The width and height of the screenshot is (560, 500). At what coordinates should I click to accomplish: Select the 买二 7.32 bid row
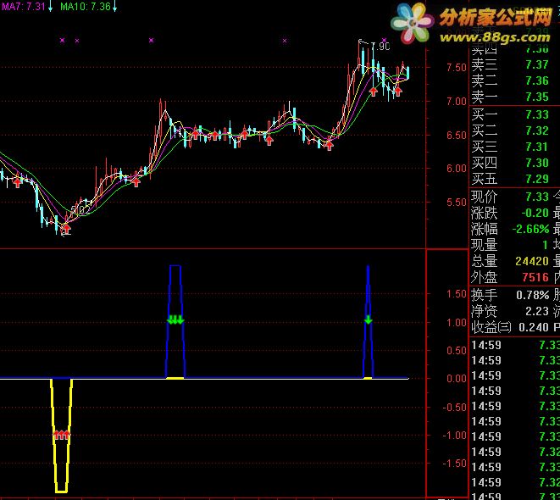[510, 131]
